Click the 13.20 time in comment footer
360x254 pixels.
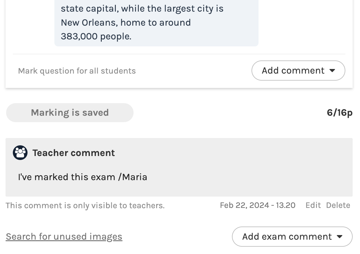(x=286, y=205)
